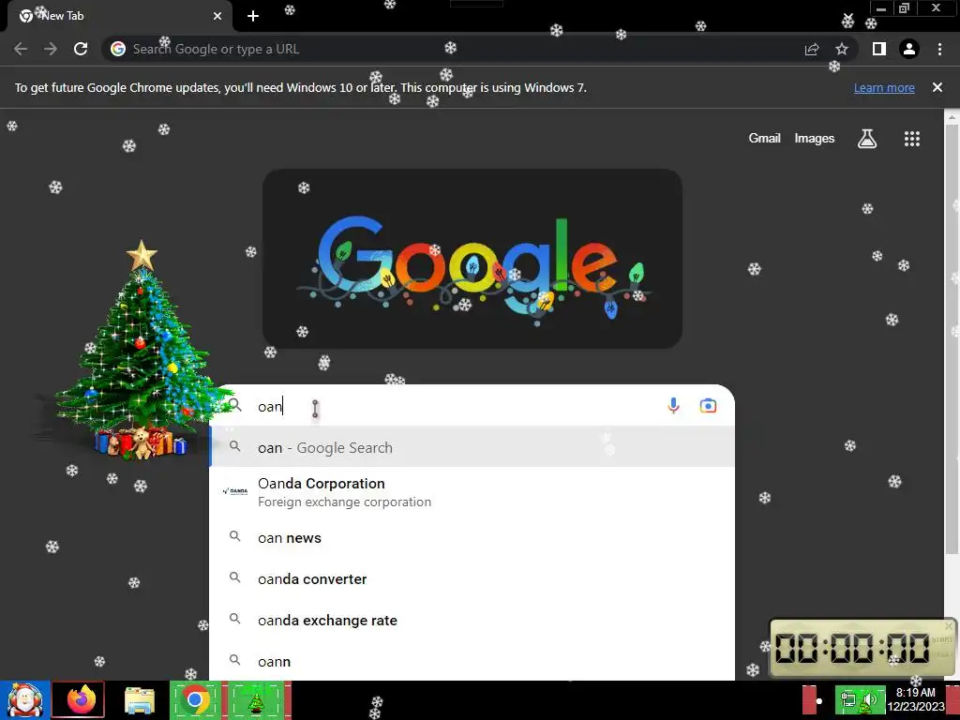Viewport: 960px width, 720px height.
Task: Go back using the back arrow
Action: coord(21,49)
